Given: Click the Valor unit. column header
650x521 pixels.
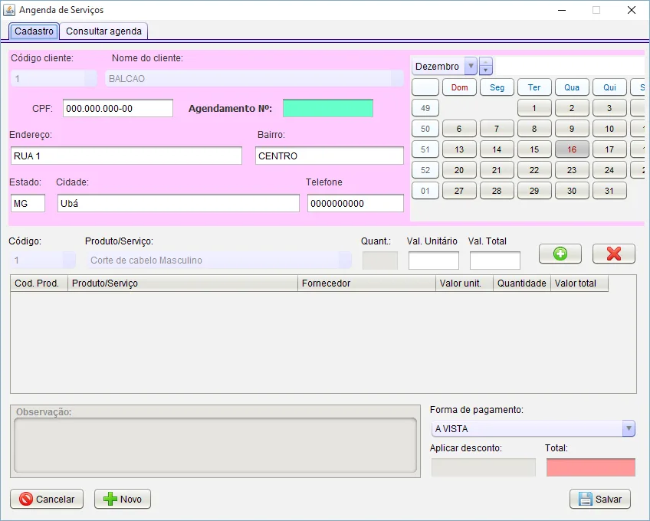Looking at the screenshot, I should point(465,283).
